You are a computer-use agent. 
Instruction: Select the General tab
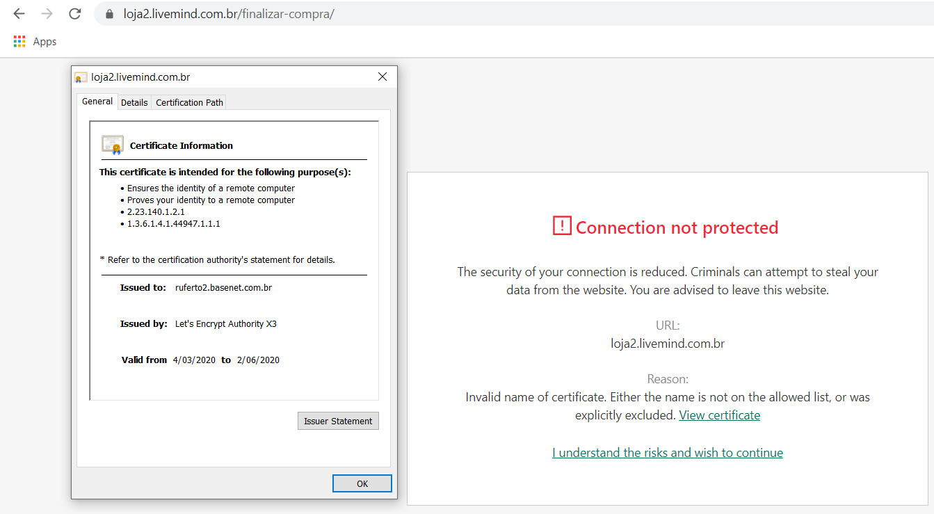pyautogui.click(x=97, y=102)
